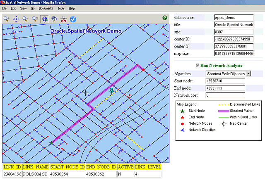Screen dimensions: 265x180
Task: Click the green start node star on map
Action: pyautogui.click(x=51, y=143)
